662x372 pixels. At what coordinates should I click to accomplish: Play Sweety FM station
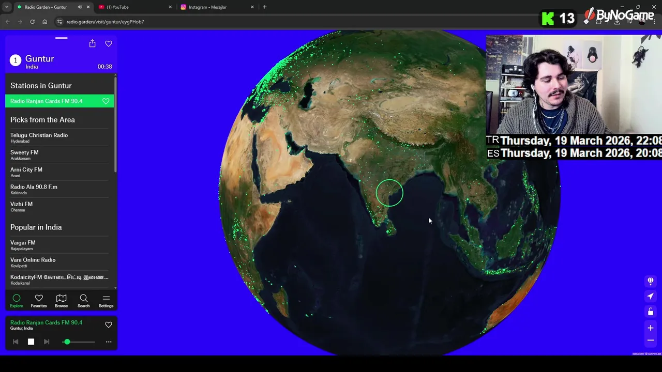59,155
